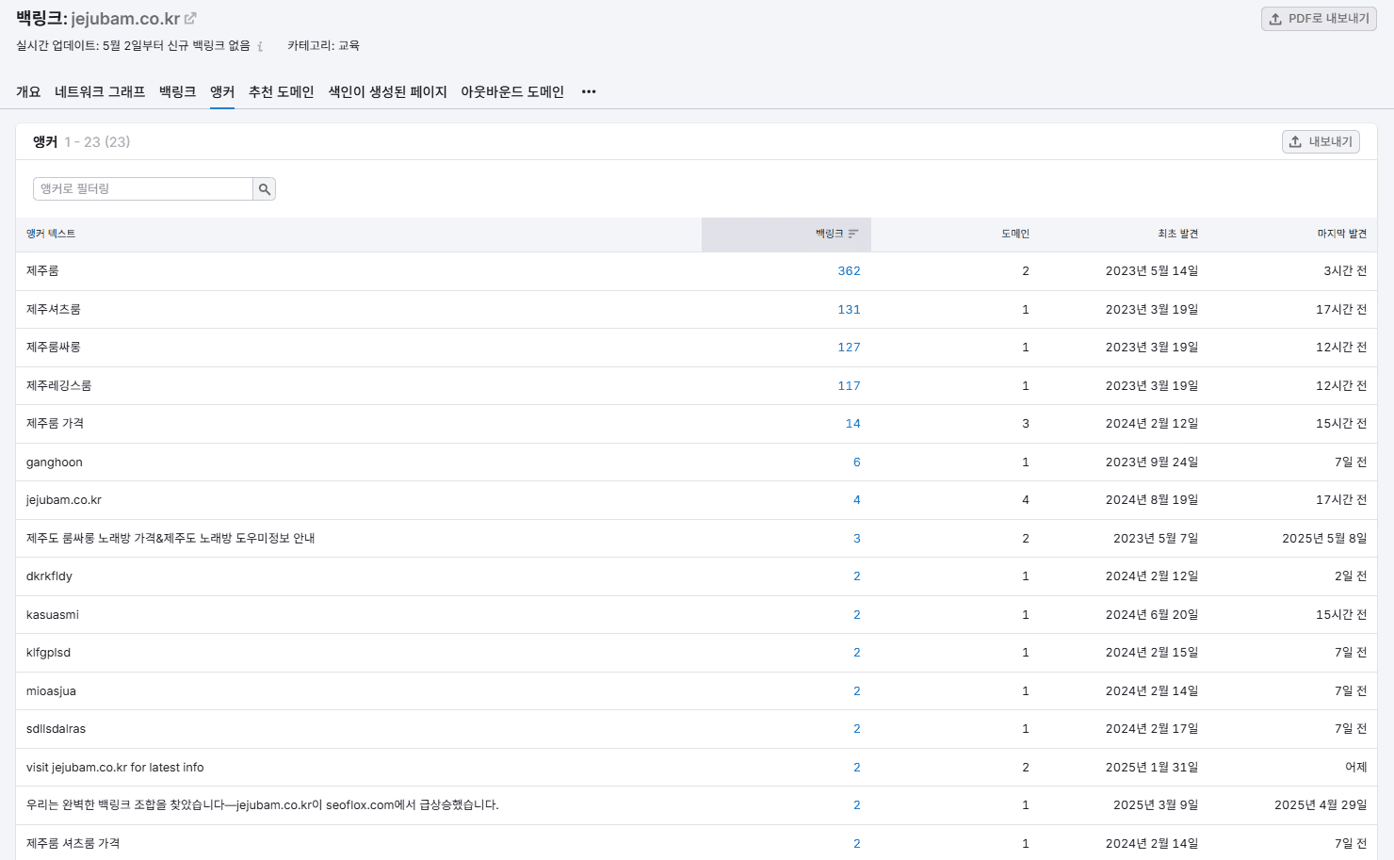The height and width of the screenshot is (860, 1394).
Task: Sort by the 최초 발견 column header
Action: coord(1178,234)
